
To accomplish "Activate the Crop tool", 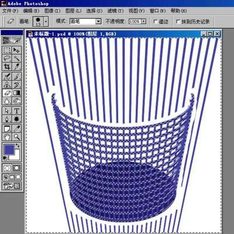I will pos(7,67).
